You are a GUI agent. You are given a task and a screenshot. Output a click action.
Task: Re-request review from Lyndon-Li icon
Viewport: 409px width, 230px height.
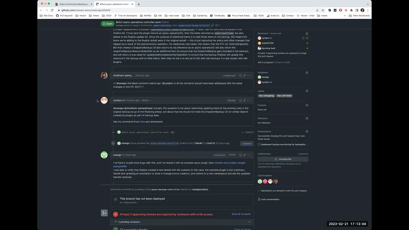[x=303, y=38]
